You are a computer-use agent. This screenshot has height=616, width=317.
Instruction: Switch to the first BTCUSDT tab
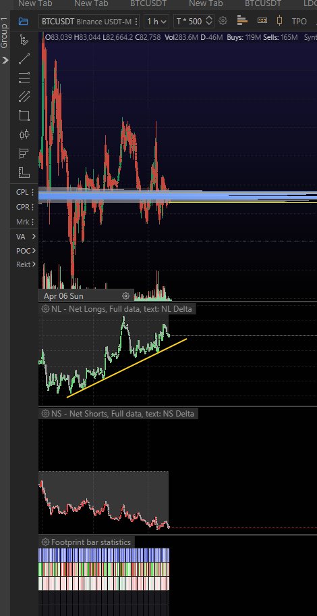point(148,3)
